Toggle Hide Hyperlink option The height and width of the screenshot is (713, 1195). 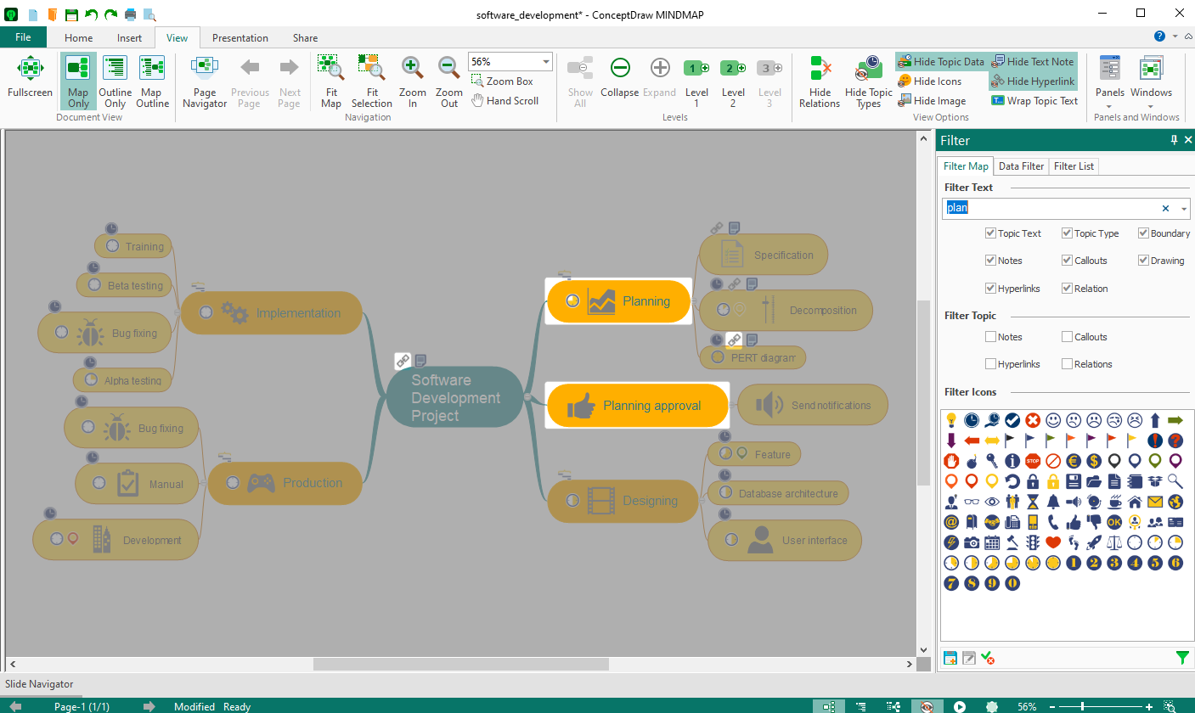(1033, 81)
